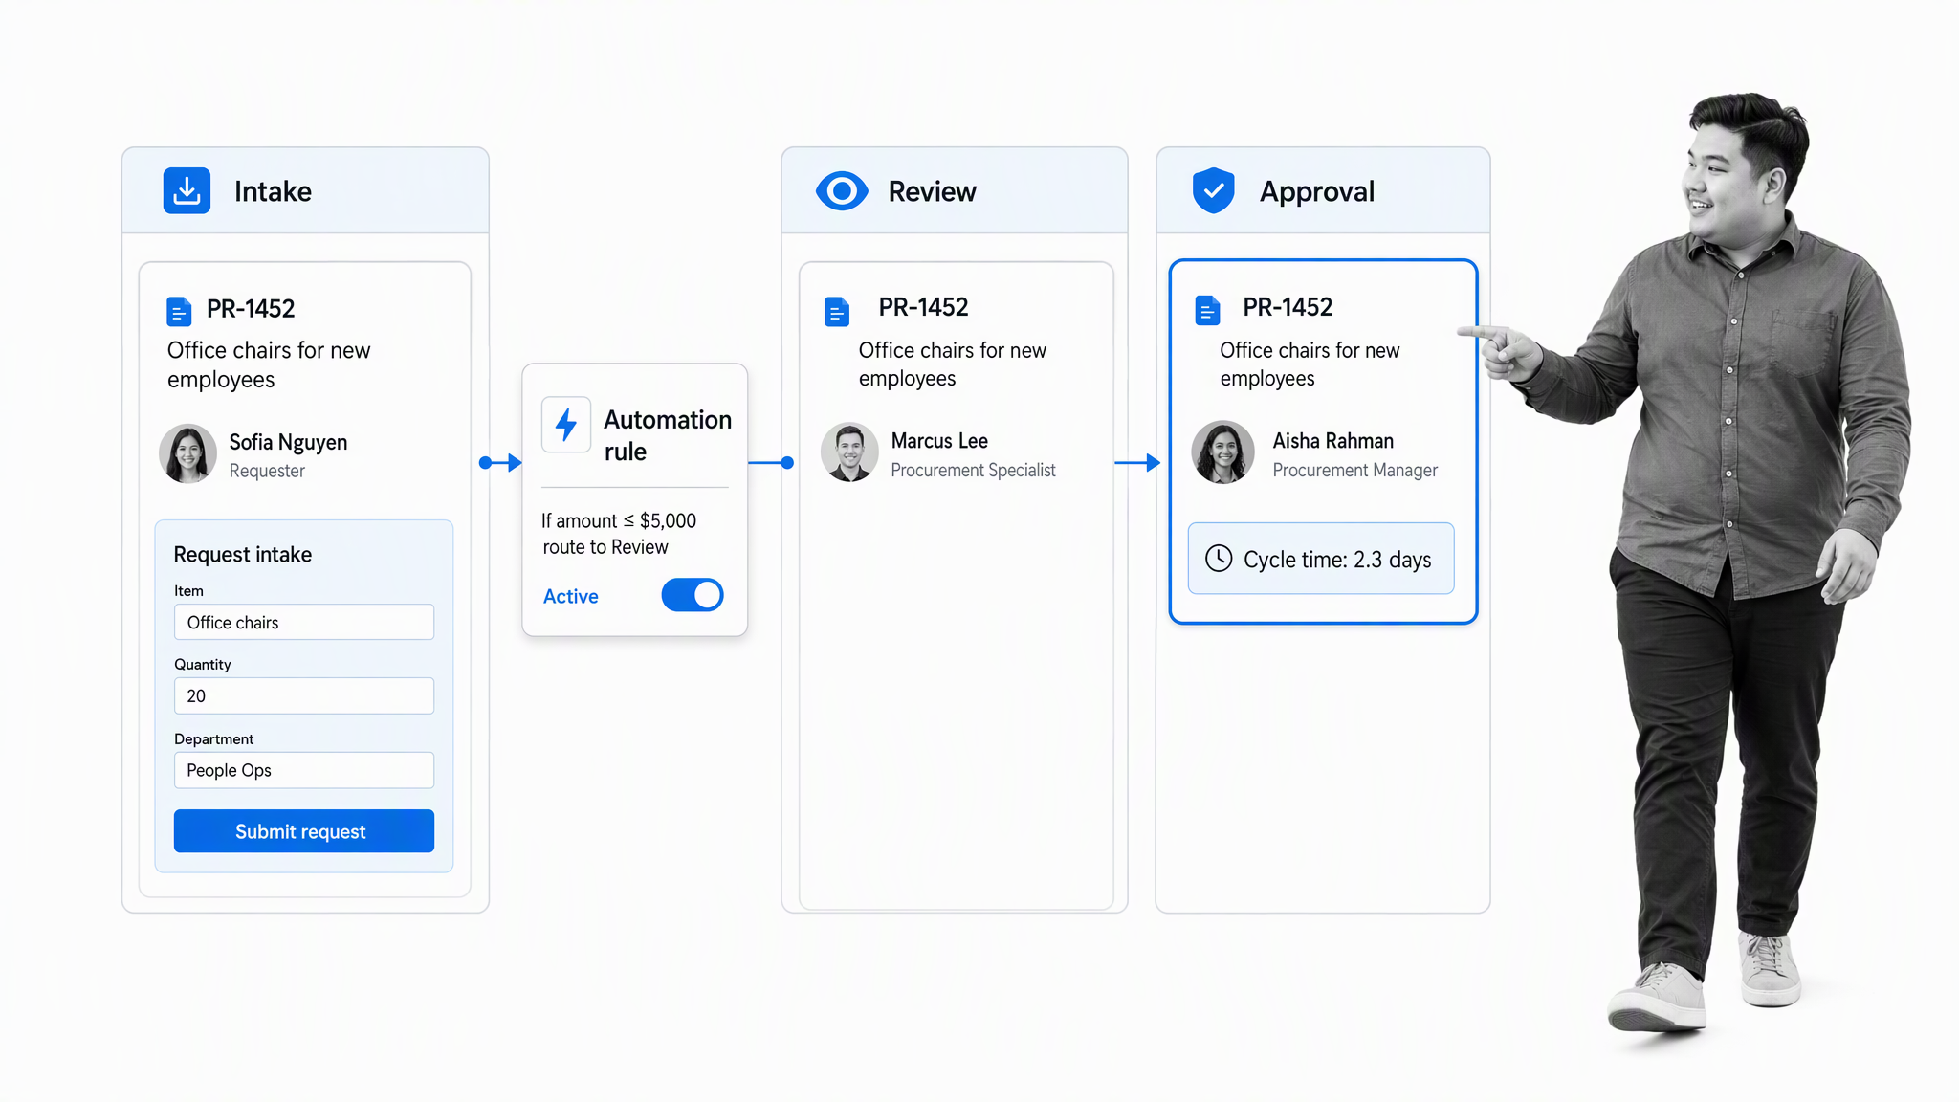Click the Sofia Nguyen name
Image resolution: width=1959 pixels, height=1102 pixels.
point(288,442)
